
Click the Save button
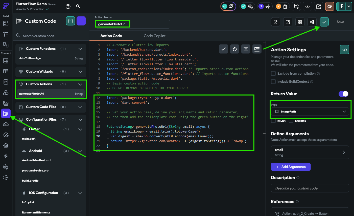340,22
